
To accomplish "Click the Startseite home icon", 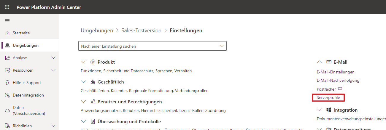I will pos(7,33).
